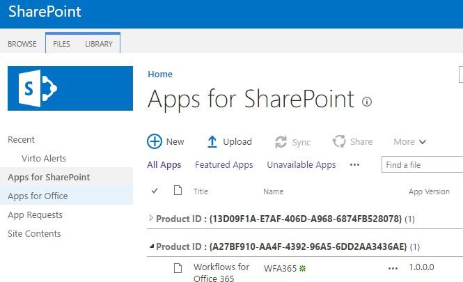The image size is (463, 282).
Task: Open the LIBRARY ribbon tab
Action: click(x=99, y=44)
